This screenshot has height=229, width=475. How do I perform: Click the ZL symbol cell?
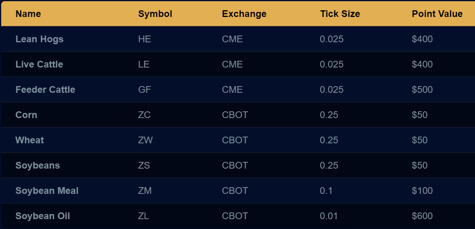tap(143, 216)
